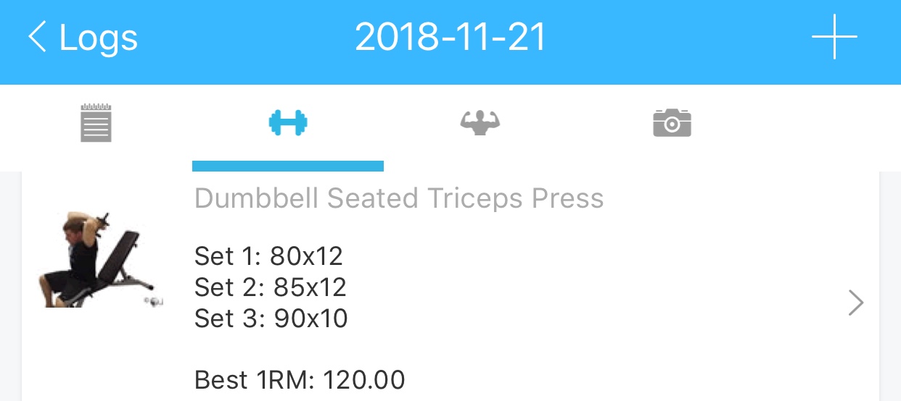Select the Set 3: 90x10 line

[x=271, y=318]
